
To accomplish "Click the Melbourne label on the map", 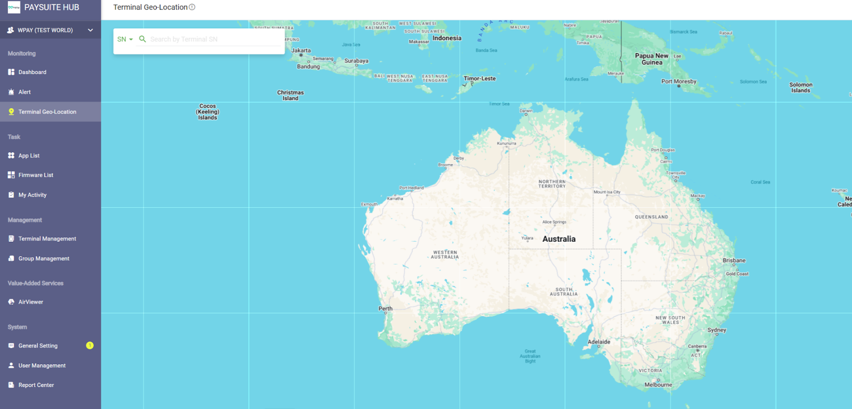I will [x=658, y=385].
